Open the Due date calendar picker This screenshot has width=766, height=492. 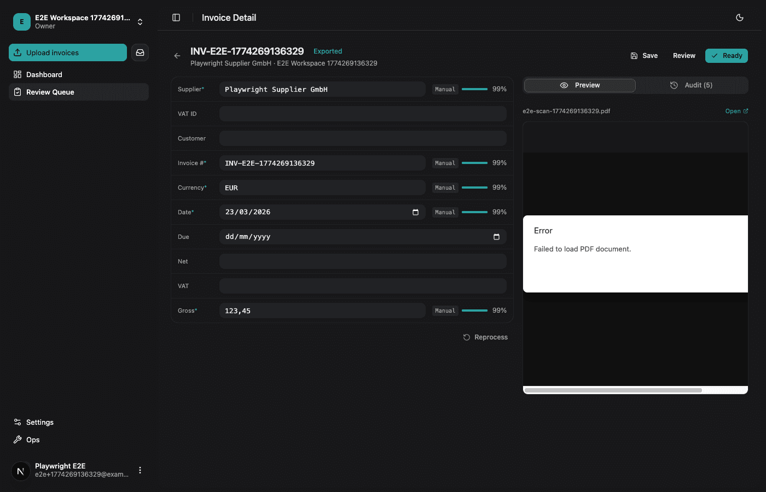[x=496, y=237]
